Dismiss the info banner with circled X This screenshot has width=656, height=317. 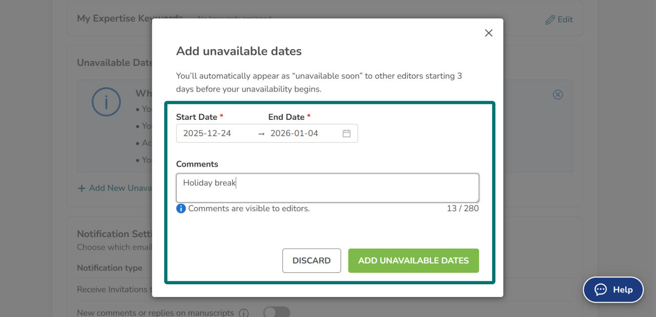pos(558,94)
